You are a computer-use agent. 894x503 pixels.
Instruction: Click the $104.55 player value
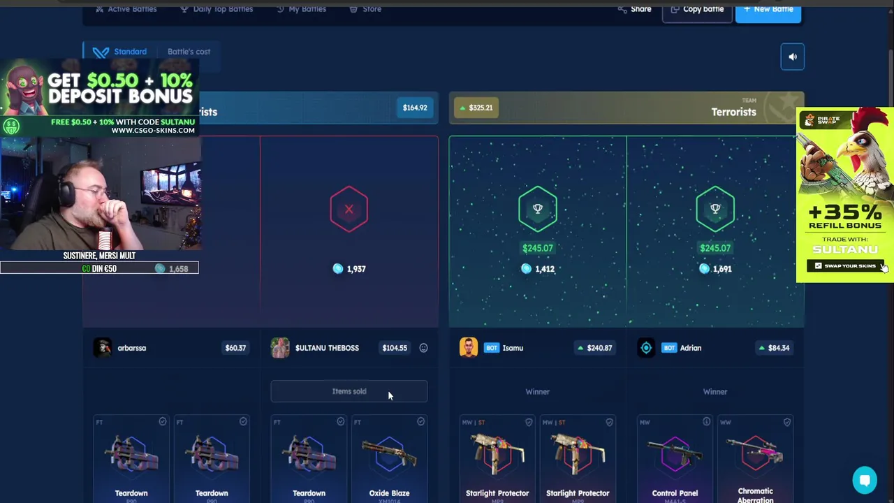click(x=395, y=348)
